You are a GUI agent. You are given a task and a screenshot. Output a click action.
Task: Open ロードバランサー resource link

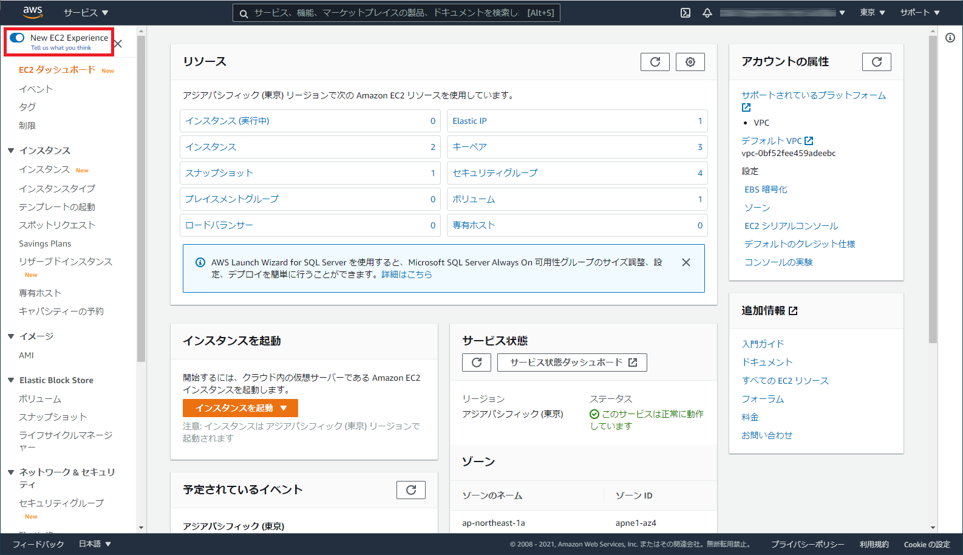point(219,225)
